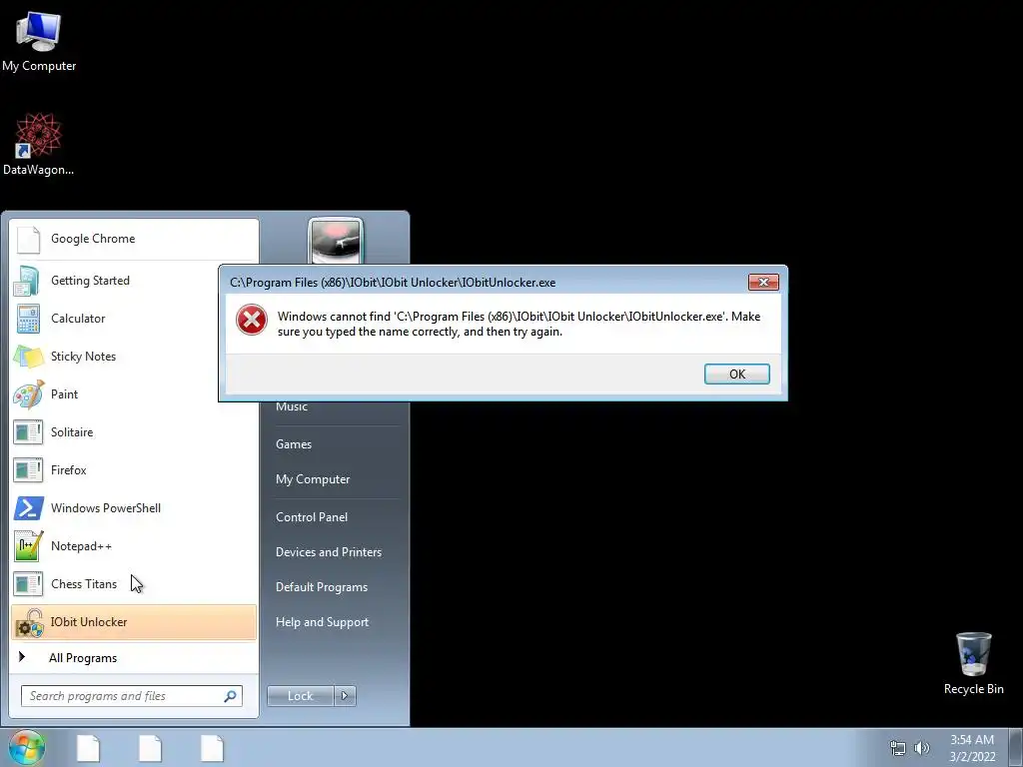Click the search magnifier icon

[x=230, y=696]
